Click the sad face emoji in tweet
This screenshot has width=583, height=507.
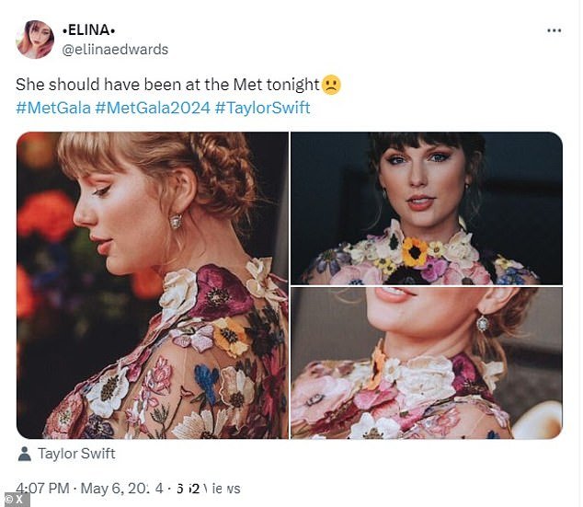pyautogui.click(x=331, y=85)
